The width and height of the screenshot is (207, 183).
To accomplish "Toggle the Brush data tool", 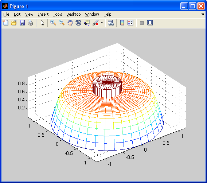I will pyautogui.click(x=95, y=23).
